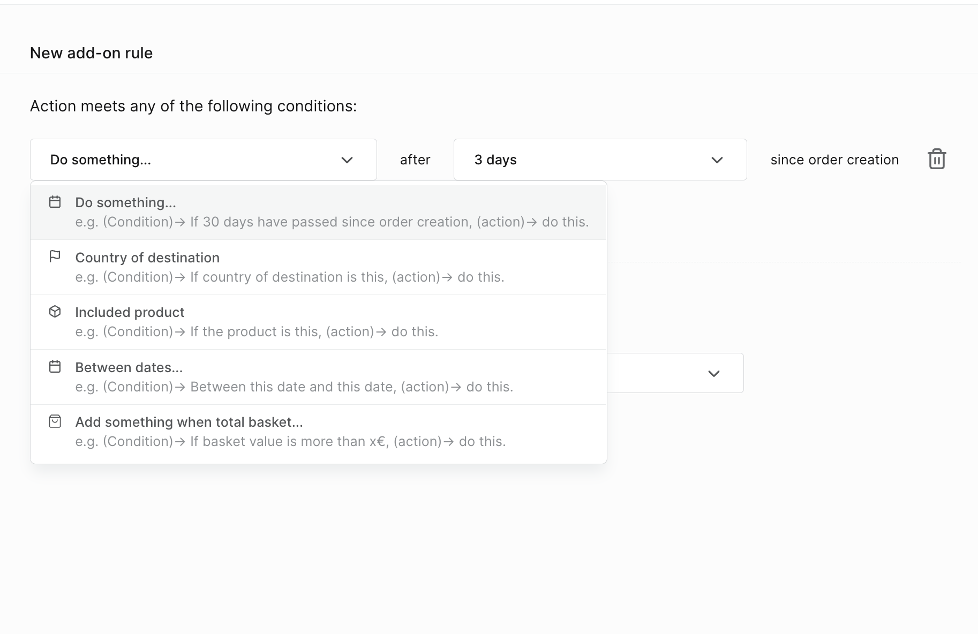
Task: Open the 3 days duration dropdown
Action: click(600, 160)
